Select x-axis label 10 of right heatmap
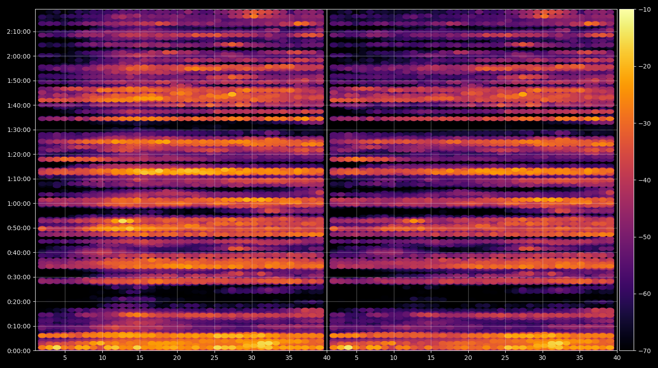This screenshot has height=368, width=658. [393, 358]
